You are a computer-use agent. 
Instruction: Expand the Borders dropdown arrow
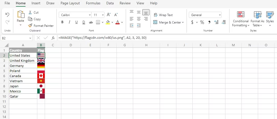coord(102,22)
